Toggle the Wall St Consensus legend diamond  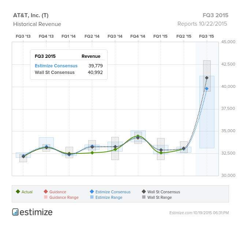pyautogui.click(x=144, y=191)
